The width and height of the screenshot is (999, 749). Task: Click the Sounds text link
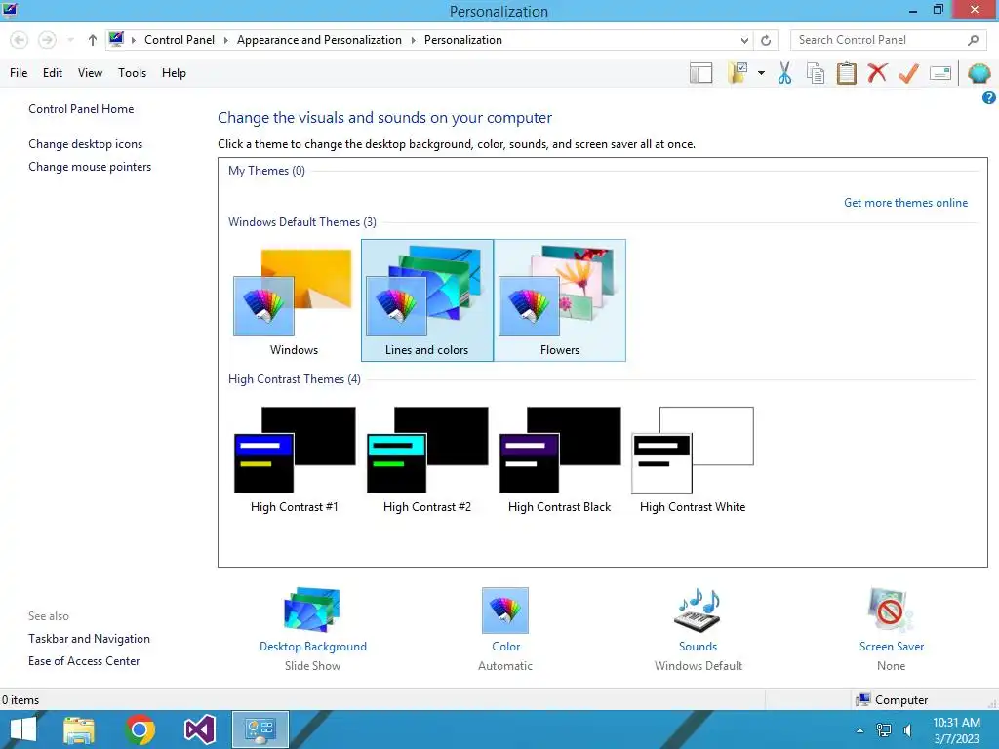(x=698, y=647)
